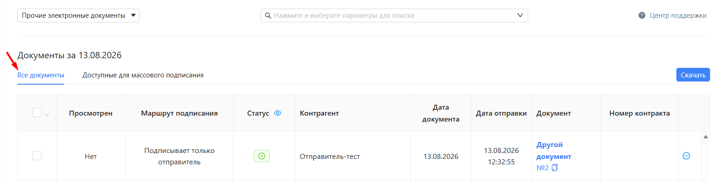
Task: Click the search magnifier icon
Action: pyautogui.click(x=268, y=15)
